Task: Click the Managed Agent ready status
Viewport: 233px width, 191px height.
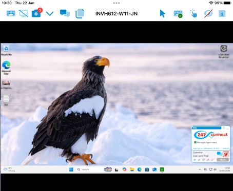Action: coord(205,142)
